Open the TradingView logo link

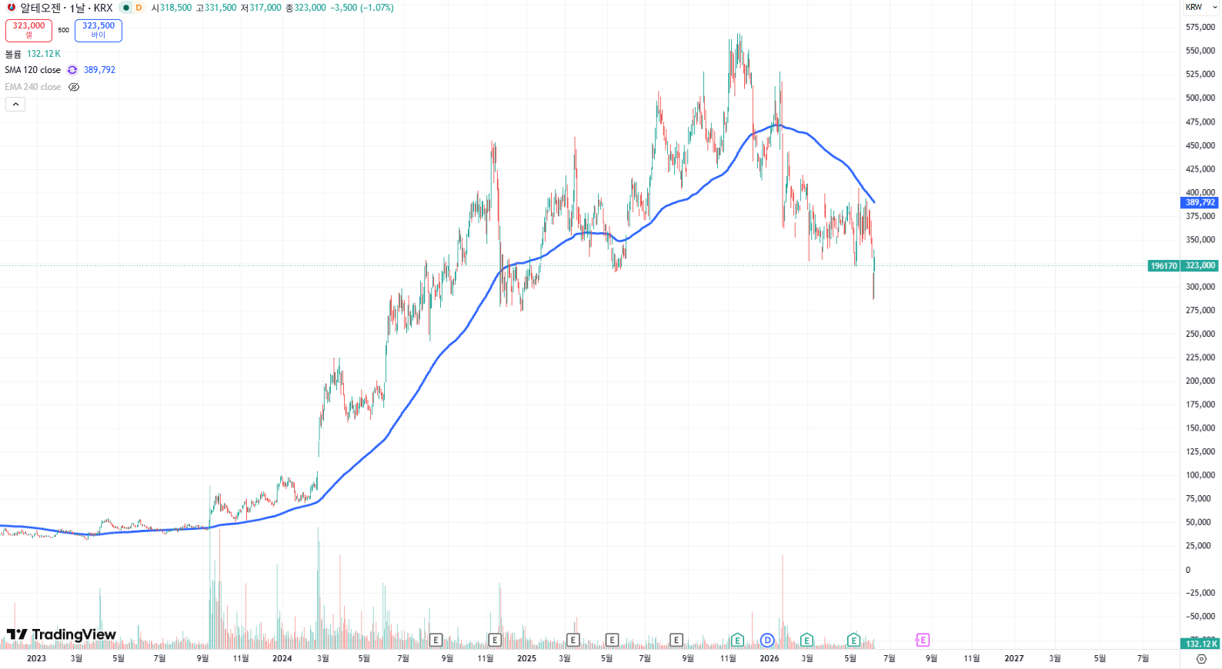62,634
